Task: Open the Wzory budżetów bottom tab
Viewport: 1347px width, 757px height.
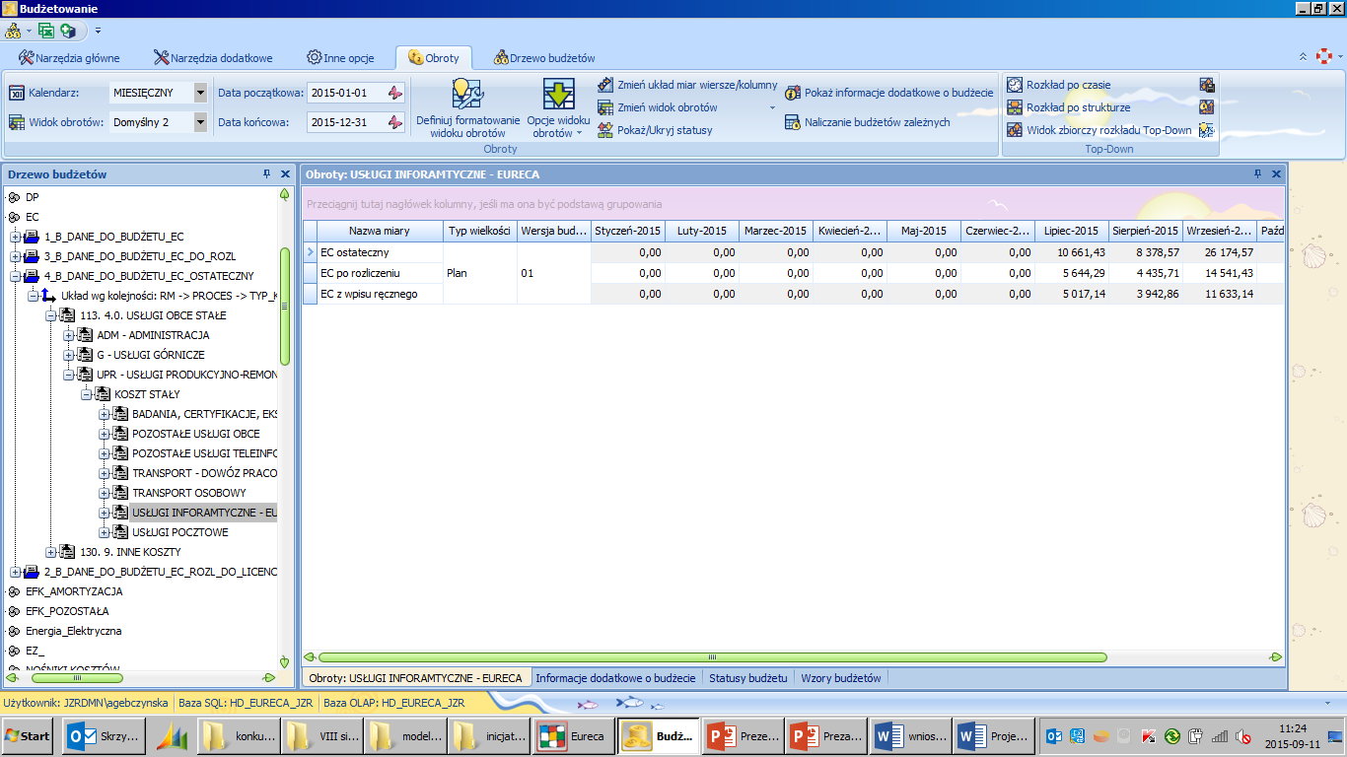Action: click(x=840, y=678)
